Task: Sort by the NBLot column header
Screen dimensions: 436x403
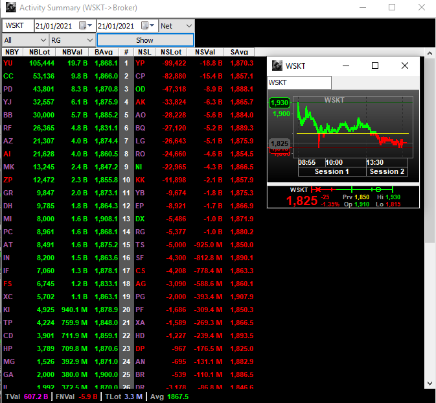Action: (40, 52)
